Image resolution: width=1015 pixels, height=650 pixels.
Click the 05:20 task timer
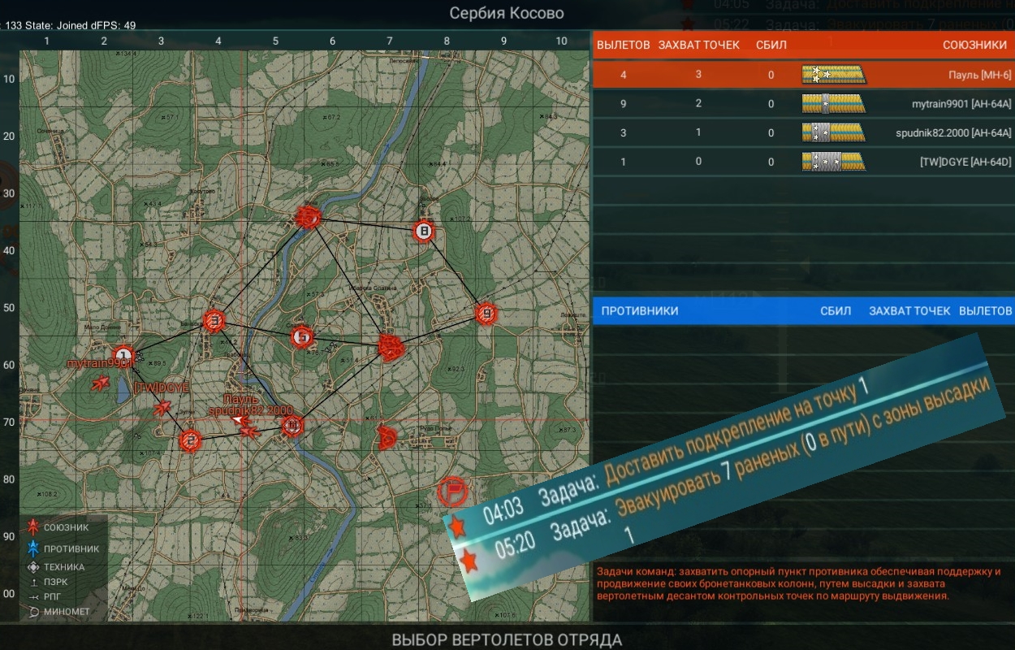click(x=515, y=546)
